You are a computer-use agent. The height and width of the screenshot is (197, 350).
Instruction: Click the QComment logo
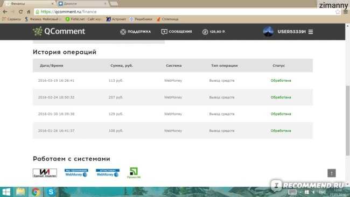[59, 31]
